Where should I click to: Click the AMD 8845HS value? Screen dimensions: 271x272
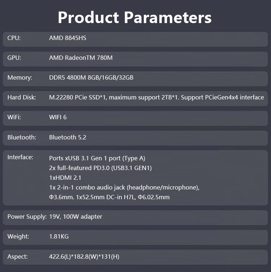click(x=68, y=38)
